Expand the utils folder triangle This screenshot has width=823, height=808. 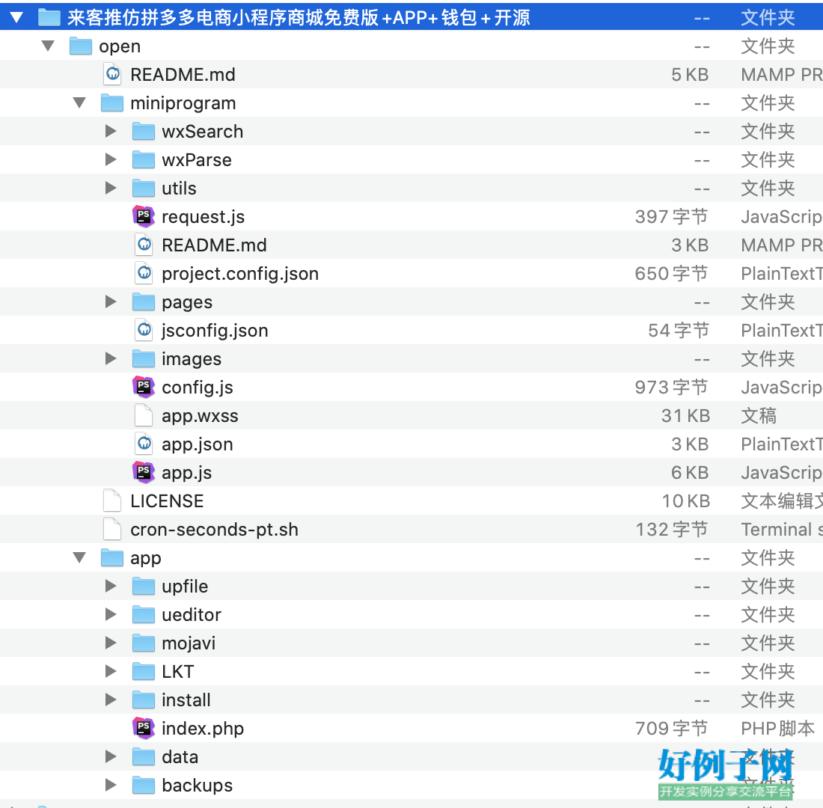pyautogui.click(x=110, y=188)
